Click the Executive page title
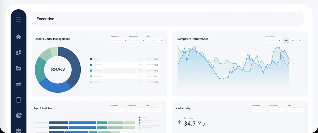Viewport: 318px width, 133px height. coord(45,19)
